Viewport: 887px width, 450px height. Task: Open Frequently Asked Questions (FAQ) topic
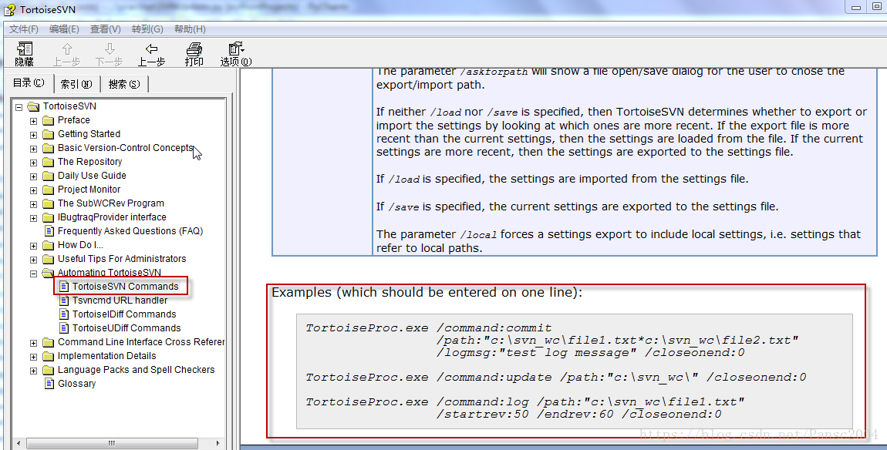pyautogui.click(x=130, y=231)
